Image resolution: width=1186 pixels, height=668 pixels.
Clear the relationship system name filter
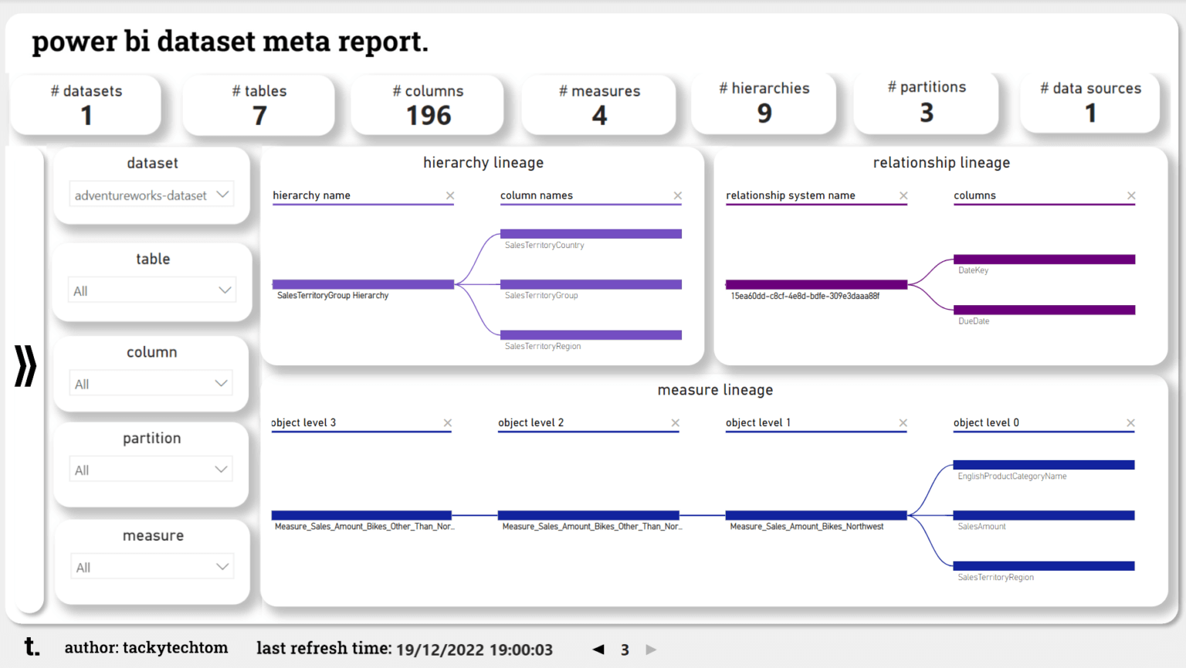pyautogui.click(x=903, y=195)
